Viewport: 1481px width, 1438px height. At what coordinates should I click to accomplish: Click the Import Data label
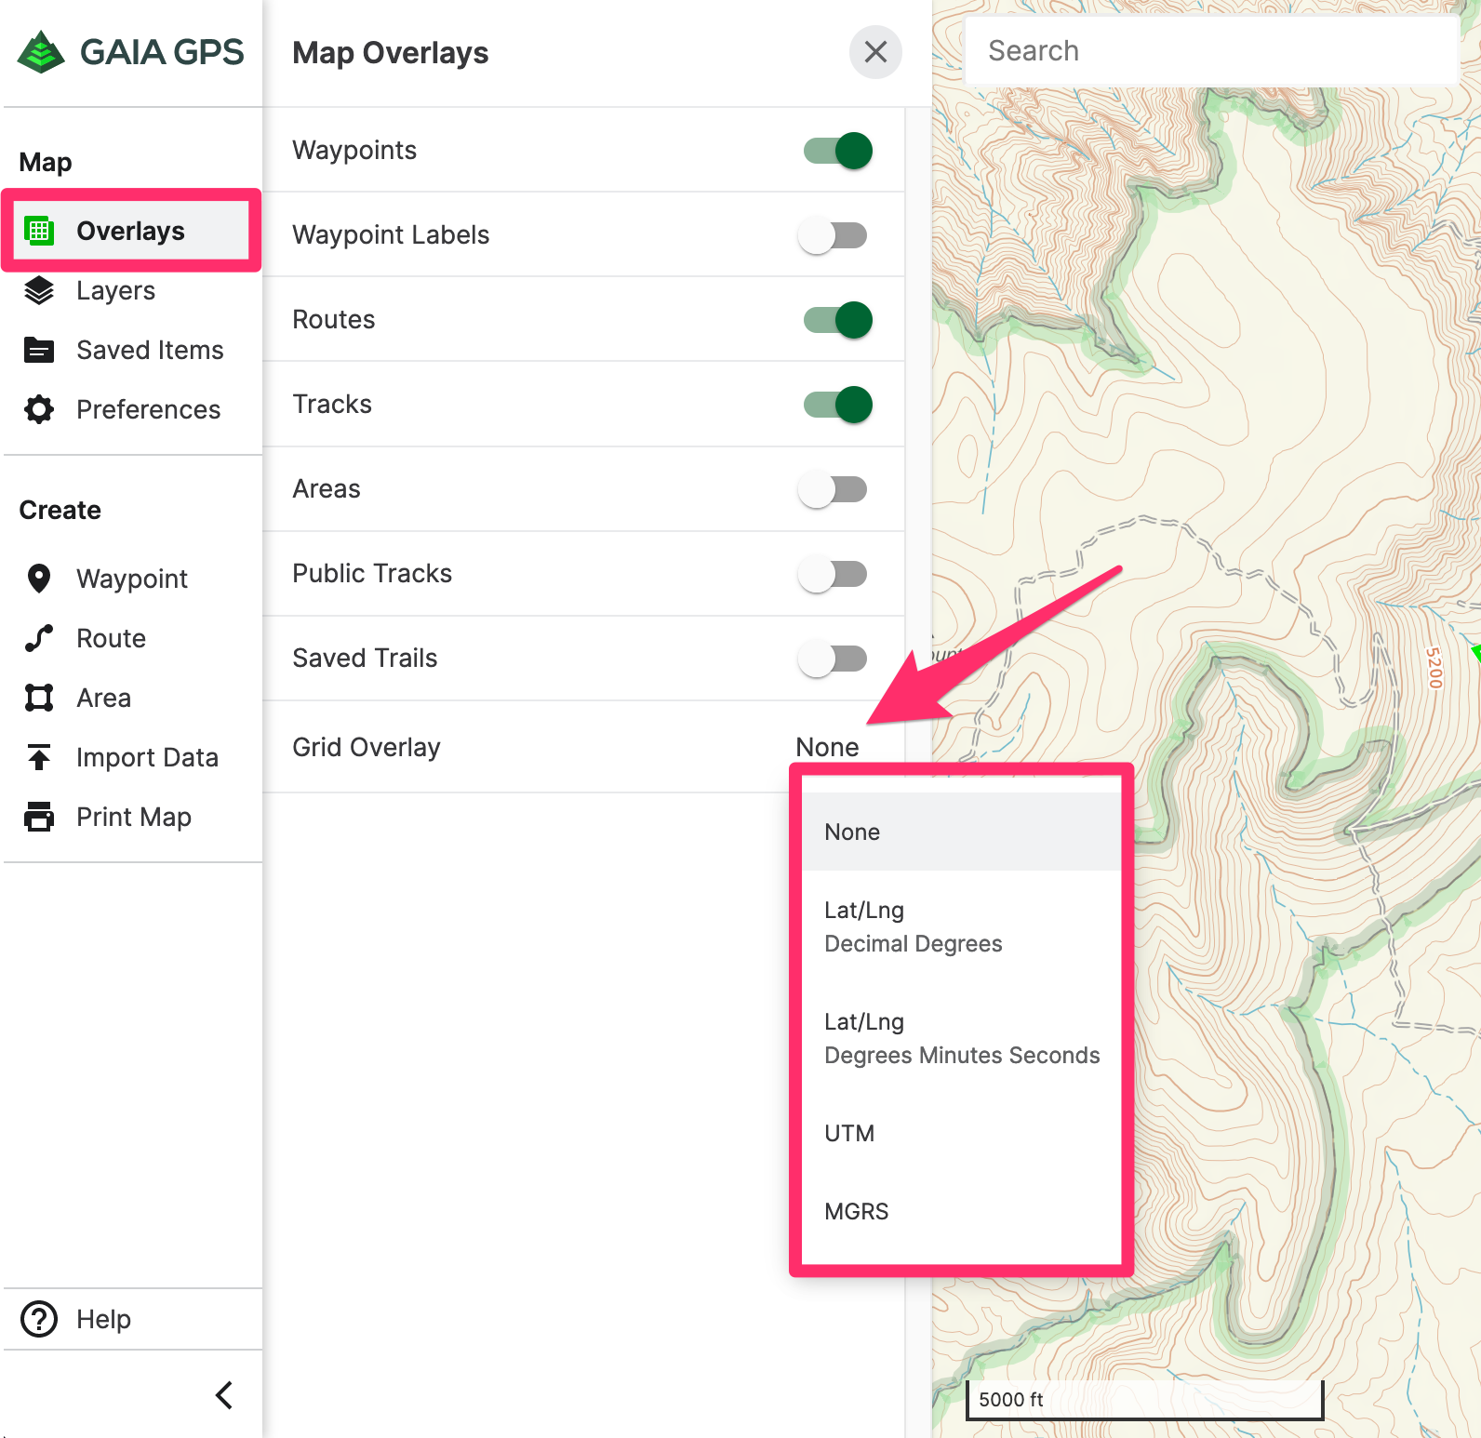click(147, 757)
